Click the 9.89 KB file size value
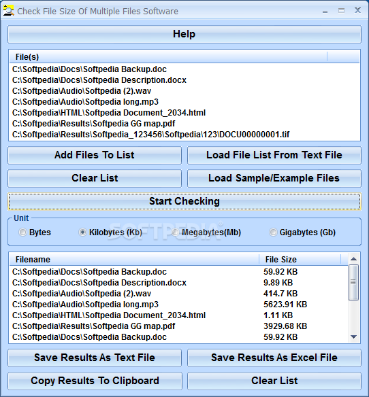Viewport: 369px width, 397px height. pos(278,283)
